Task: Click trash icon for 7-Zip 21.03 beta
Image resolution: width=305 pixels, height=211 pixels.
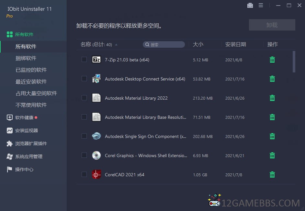Action: pyautogui.click(x=272, y=60)
